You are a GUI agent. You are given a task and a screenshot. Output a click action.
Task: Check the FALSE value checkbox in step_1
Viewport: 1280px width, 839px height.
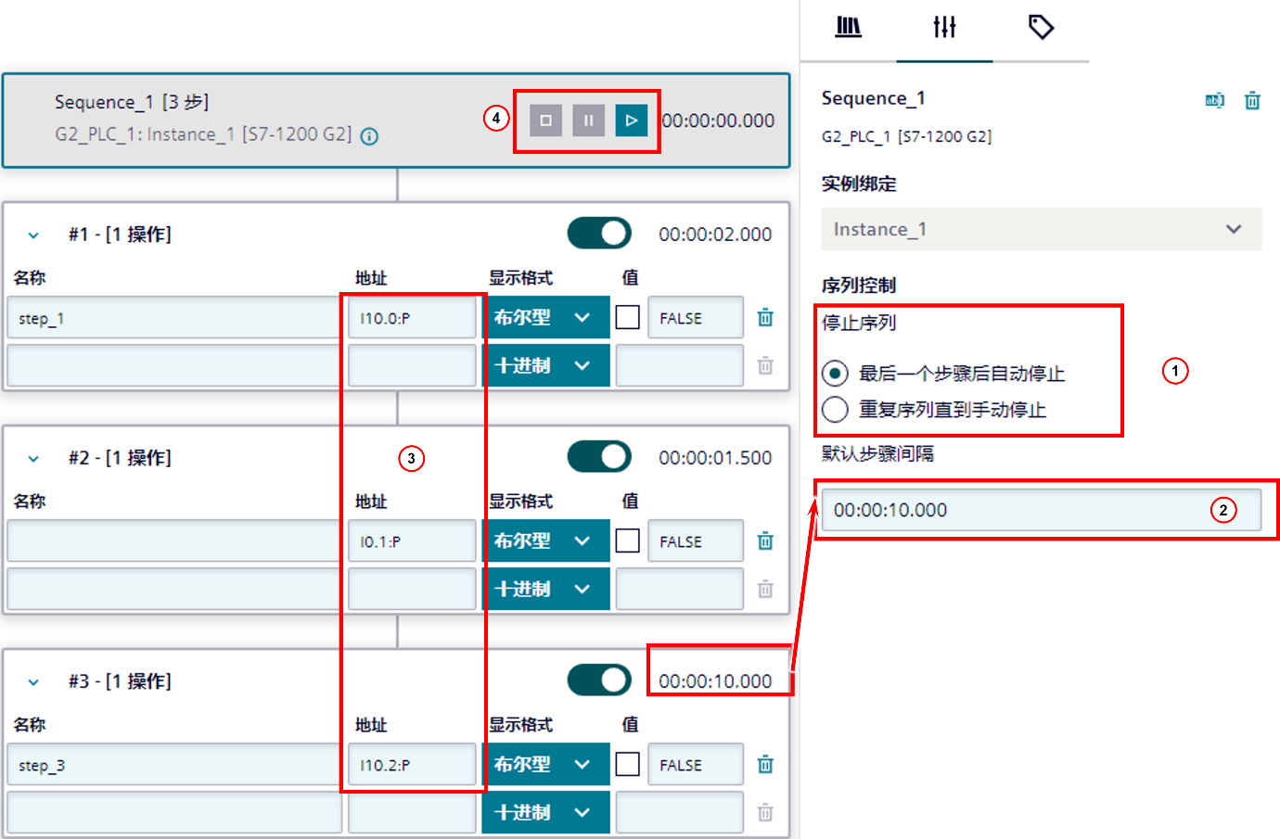(626, 317)
